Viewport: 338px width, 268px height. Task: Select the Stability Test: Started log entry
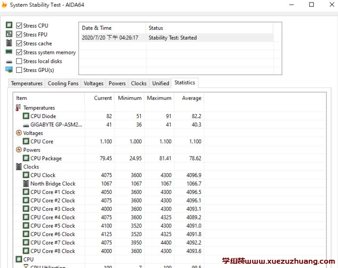coord(173,37)
